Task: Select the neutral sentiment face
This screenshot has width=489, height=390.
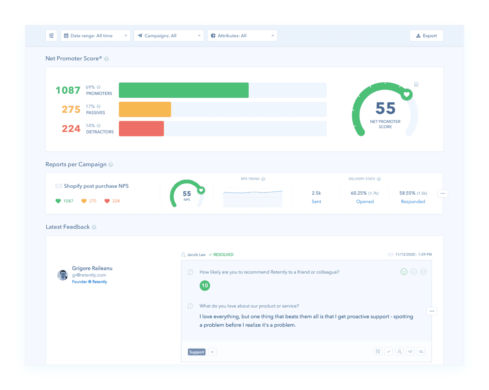Action: (x=413, y=272)
